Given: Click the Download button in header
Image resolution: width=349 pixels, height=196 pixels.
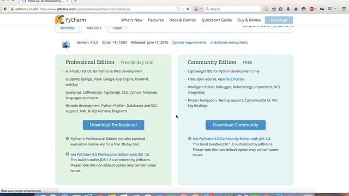Looking at the screenshot, I should (279, 20).
